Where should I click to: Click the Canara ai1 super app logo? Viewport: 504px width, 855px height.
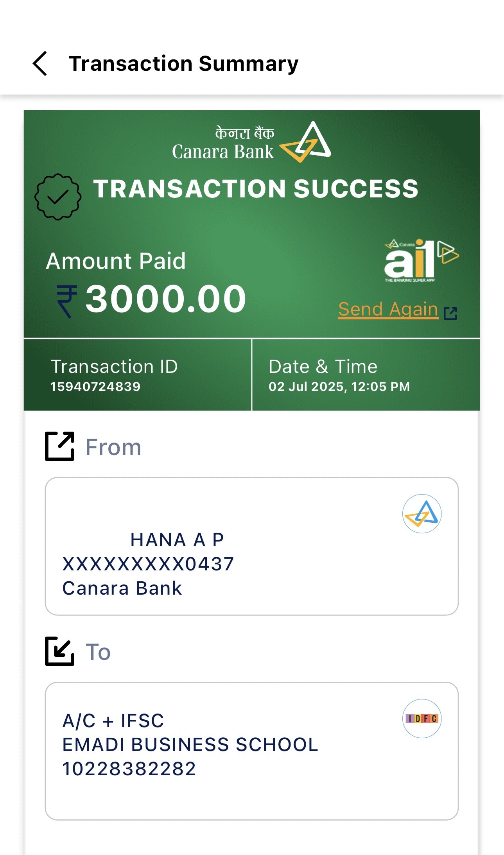click(421, 260)
